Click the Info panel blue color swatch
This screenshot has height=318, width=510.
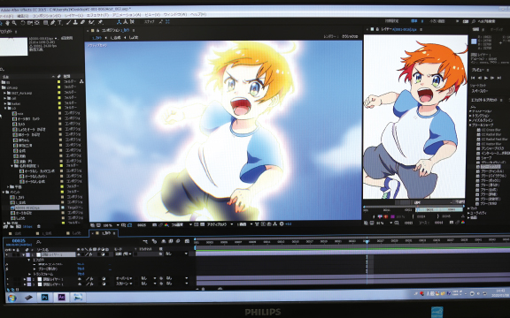tap(474, 42)
